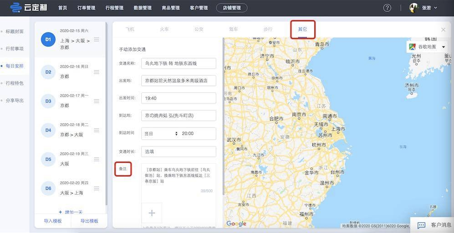Click 杭州市 label on the map
This screenshot has width=454, height=233.
pyautogui.click(x=319, y=144)
